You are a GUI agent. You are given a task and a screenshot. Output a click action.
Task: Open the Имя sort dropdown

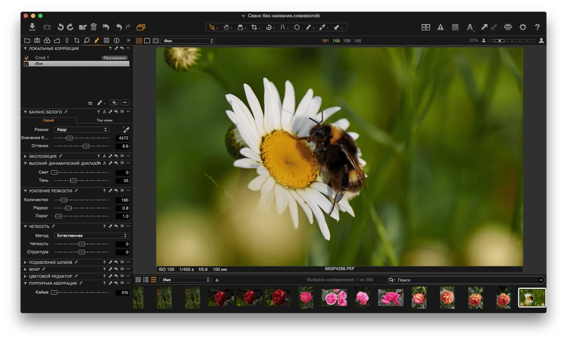(x=185, y=280)
